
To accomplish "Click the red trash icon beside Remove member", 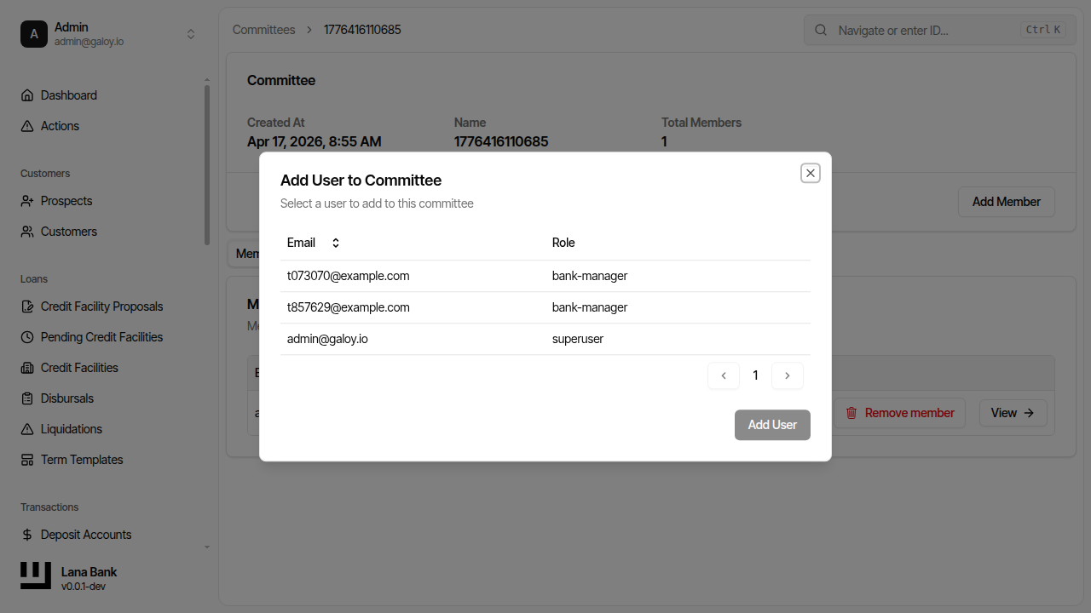I will [851, 412].
